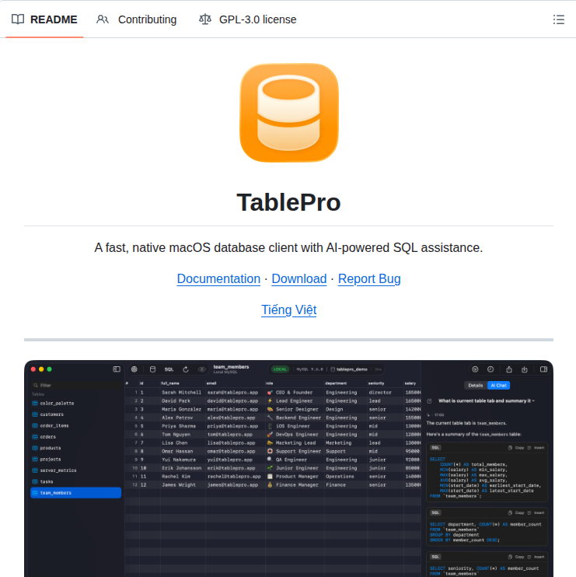
Task: Click the green LOCAL badge in screenshot
Action: tap(280, 369)
